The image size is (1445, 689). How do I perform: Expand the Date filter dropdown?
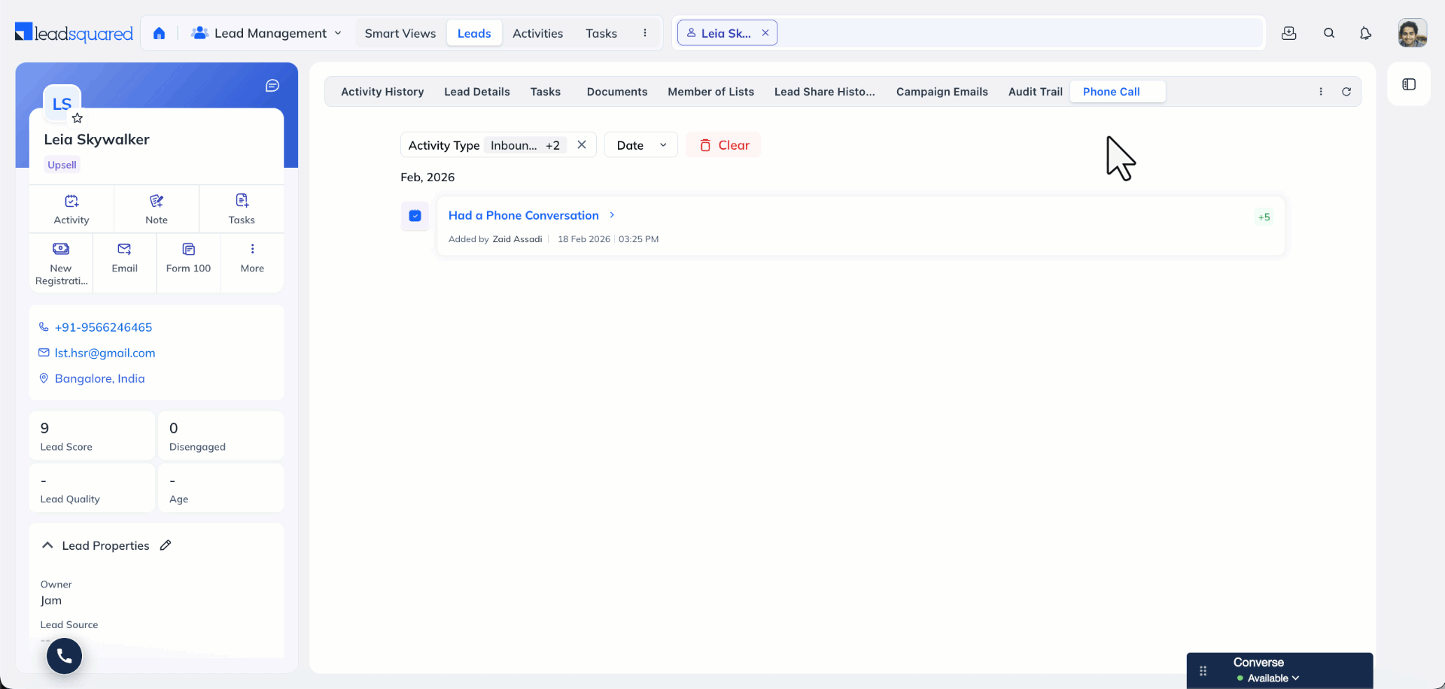[640, 144]
